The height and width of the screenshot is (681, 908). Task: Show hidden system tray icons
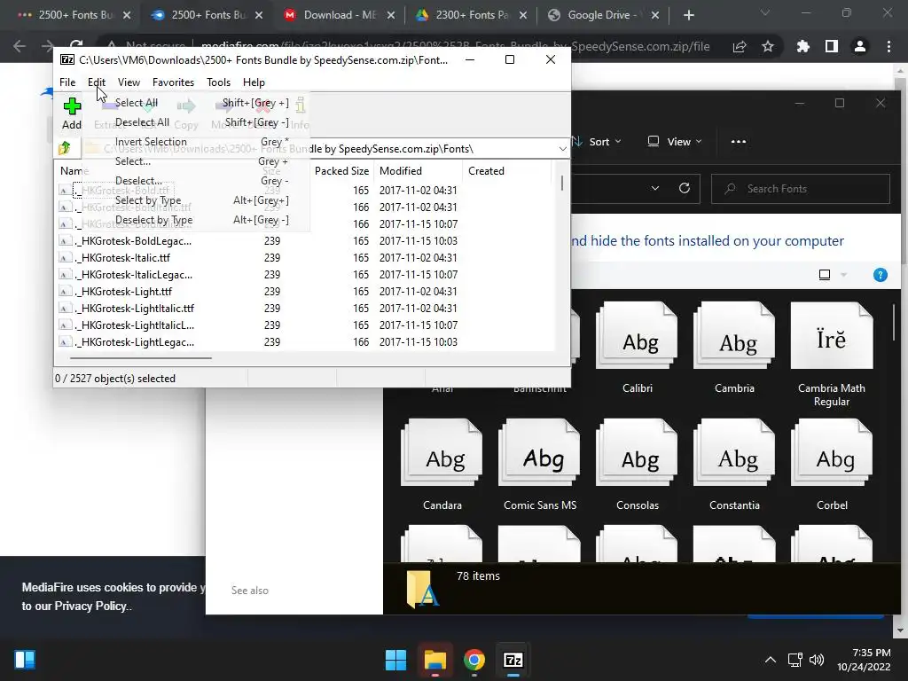click(x=771, y=660)
